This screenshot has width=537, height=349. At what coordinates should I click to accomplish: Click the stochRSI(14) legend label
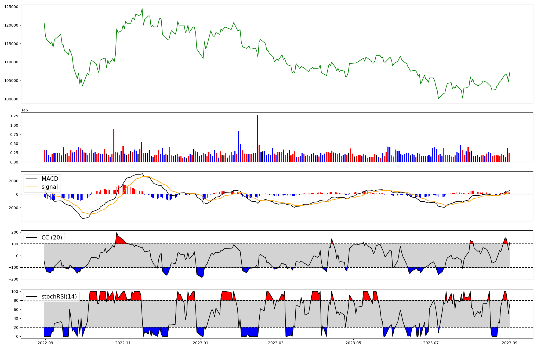pos(59,297)
